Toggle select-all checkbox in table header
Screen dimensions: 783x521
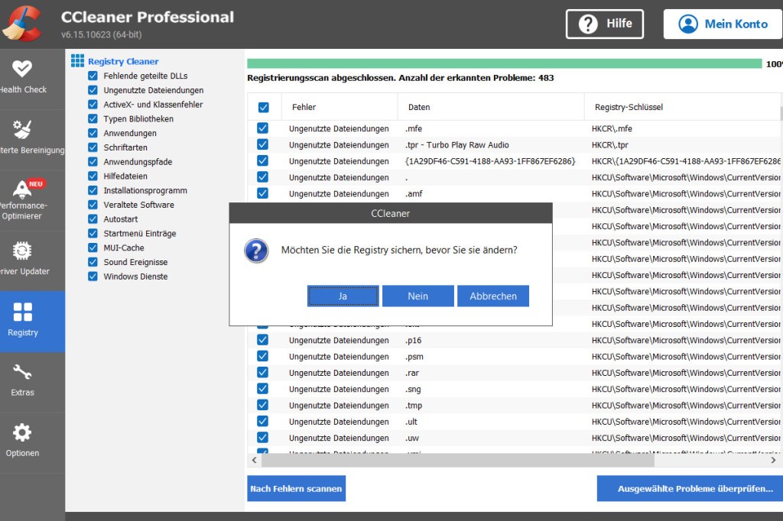(x=264, y=107)
